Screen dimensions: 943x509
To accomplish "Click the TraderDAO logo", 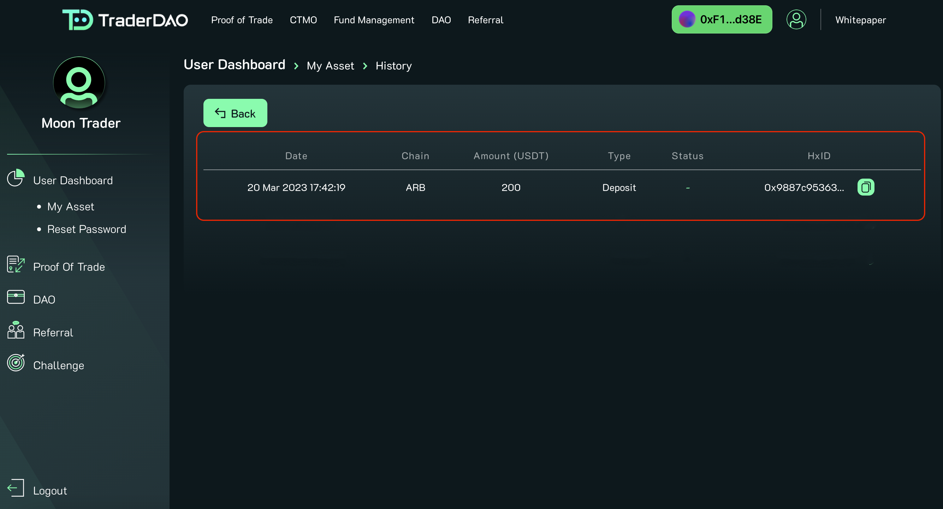I will click(x=125, y=20).
